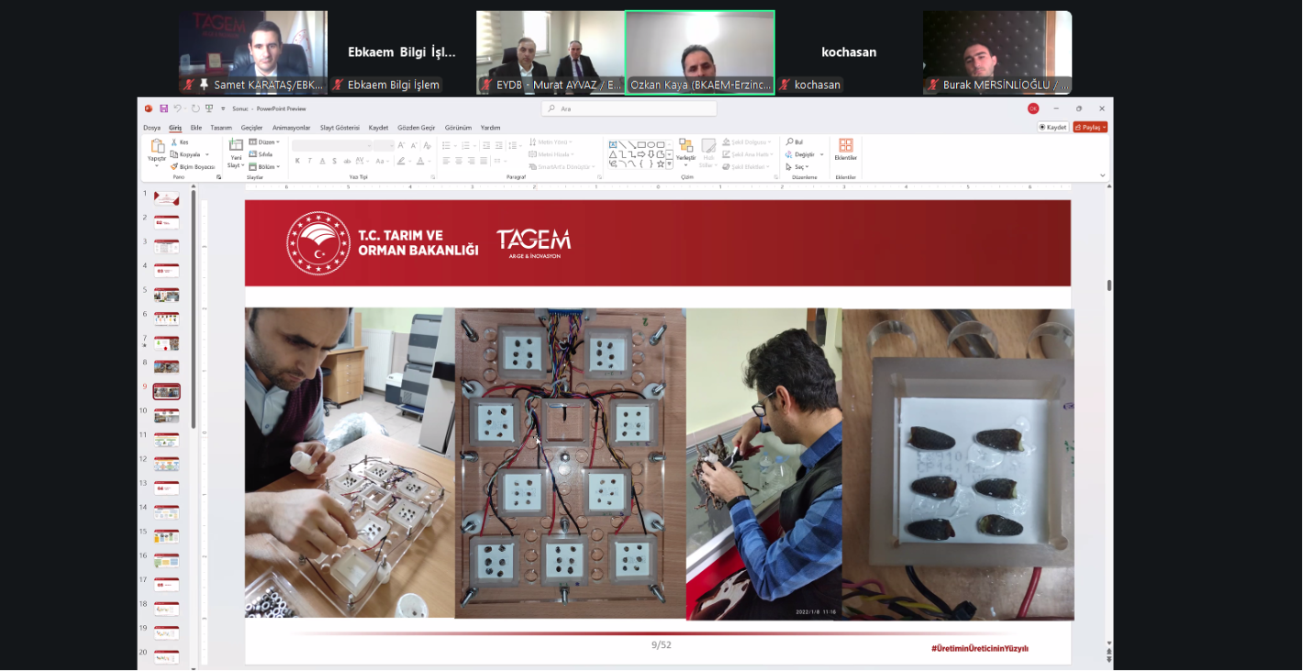Pin Samet KARATAŞ's video tile
The width and height of the screenshot is (1314, 672).
coord(204,84)
